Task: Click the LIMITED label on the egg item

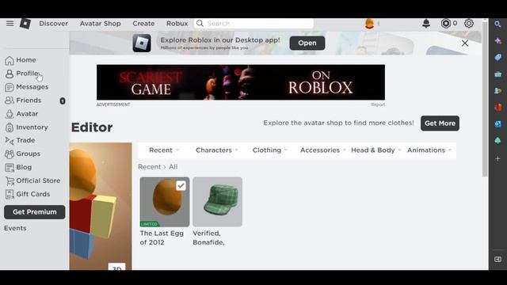Action: pyautogui.click(x=149, y=224)
